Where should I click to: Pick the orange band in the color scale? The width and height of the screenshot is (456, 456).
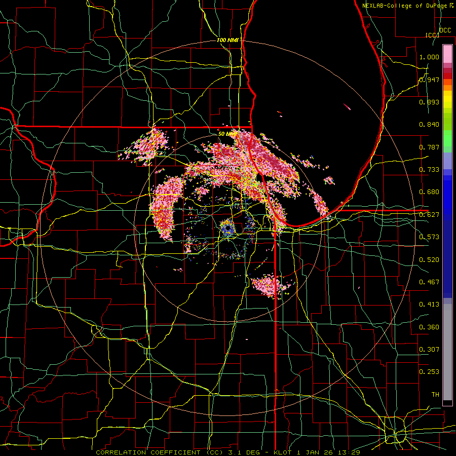(447, 88)
